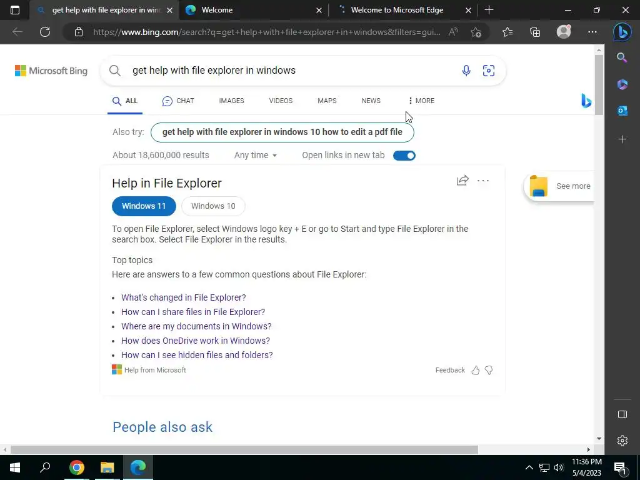Open Bing Chat sidebar button
This screenshot has width=640, height=480.
click(x=622, y=32)
